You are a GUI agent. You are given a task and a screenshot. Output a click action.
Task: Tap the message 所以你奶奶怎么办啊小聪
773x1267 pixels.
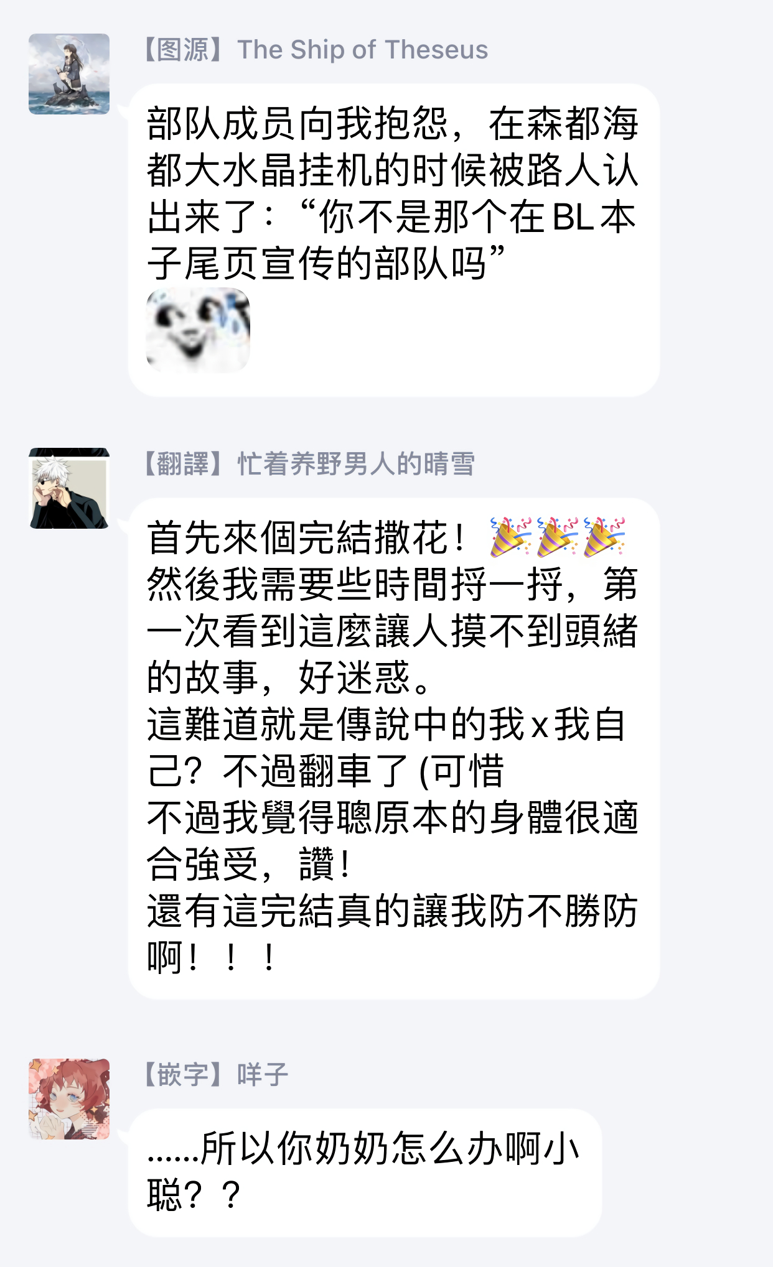pyautogui.click(x=365, y=1172)
